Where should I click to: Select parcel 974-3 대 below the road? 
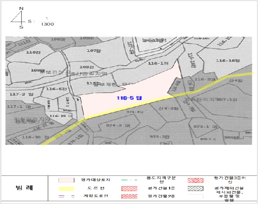[118, 125]
